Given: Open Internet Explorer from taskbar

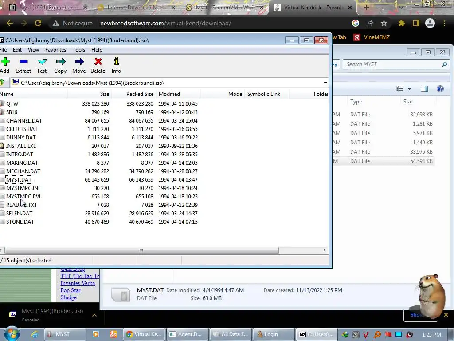Looking at the screenshot, I should point(35,334).
